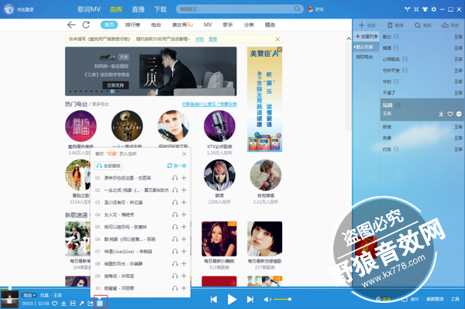Switch to the 曲库 top tab
The height and width of the screenshot is (309, 465).
pyautogui.click(x=116, y=9)
